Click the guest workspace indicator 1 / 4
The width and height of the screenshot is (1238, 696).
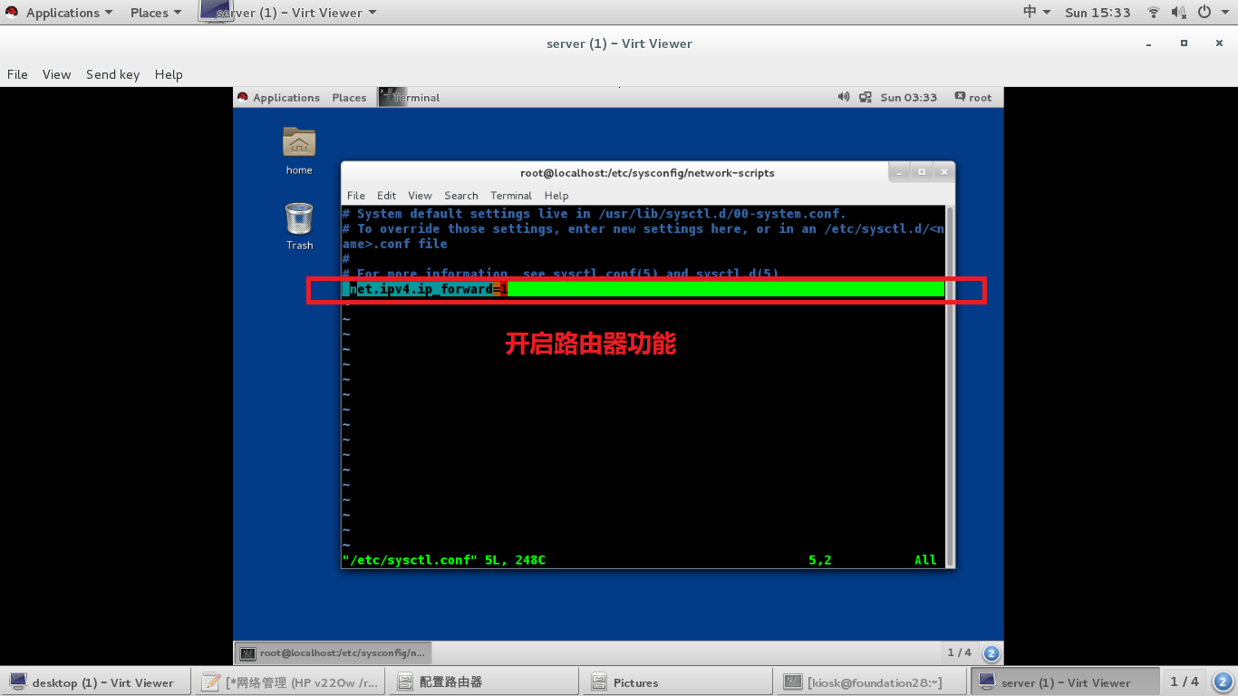tap(960, 652)
